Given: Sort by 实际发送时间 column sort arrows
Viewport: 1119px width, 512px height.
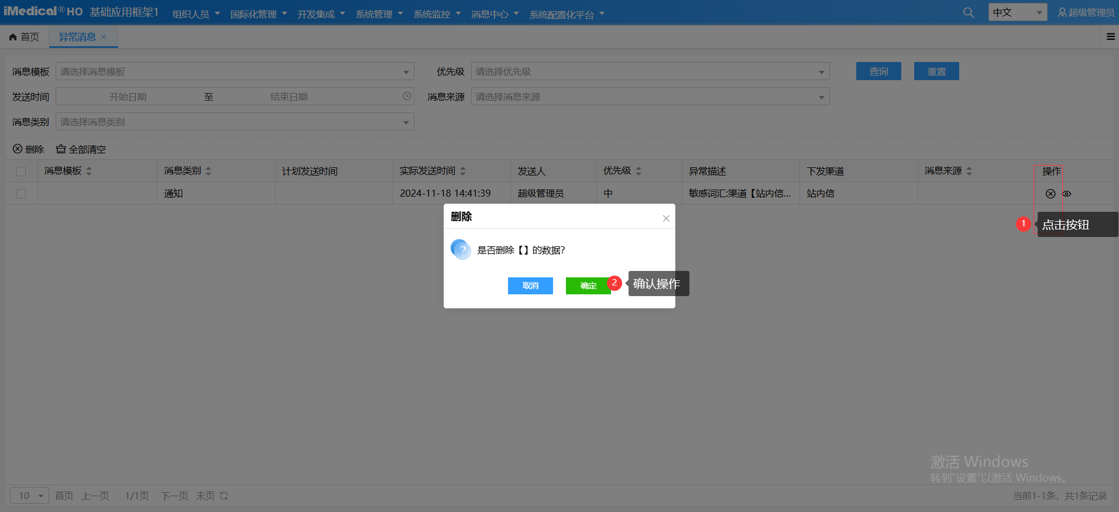Looking at the screenshot, I should [x=463, y=171].
